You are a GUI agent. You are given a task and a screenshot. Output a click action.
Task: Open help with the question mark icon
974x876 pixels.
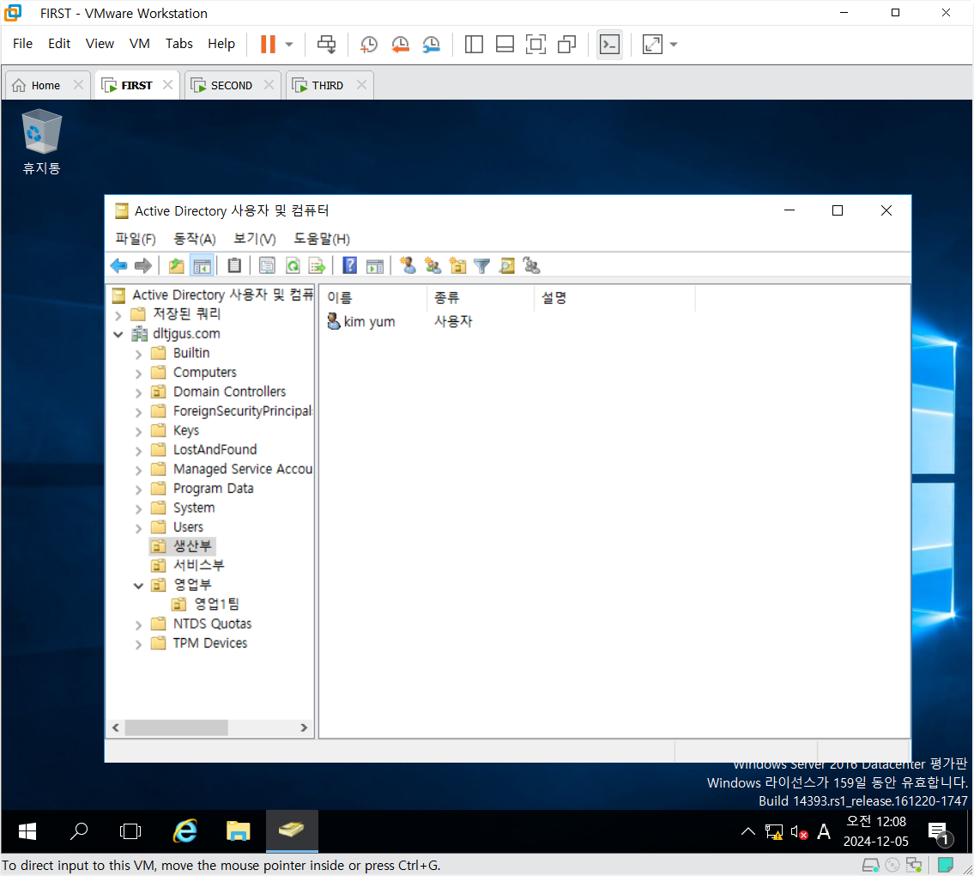[350, 266]
